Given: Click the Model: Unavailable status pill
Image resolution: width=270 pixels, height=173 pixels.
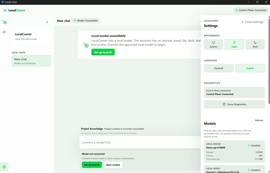Looking at the screenshot, I should (86, 21).
